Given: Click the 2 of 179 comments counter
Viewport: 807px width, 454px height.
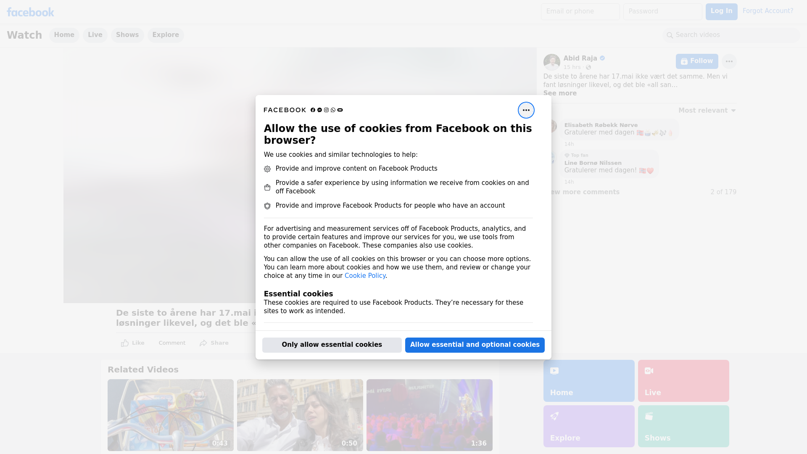Looking at the screenshot, I should click(x=723, y=192).
